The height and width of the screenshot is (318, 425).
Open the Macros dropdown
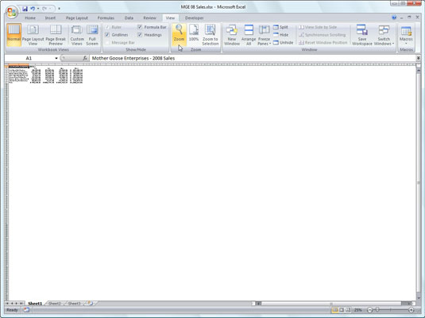tap(406, 35)
